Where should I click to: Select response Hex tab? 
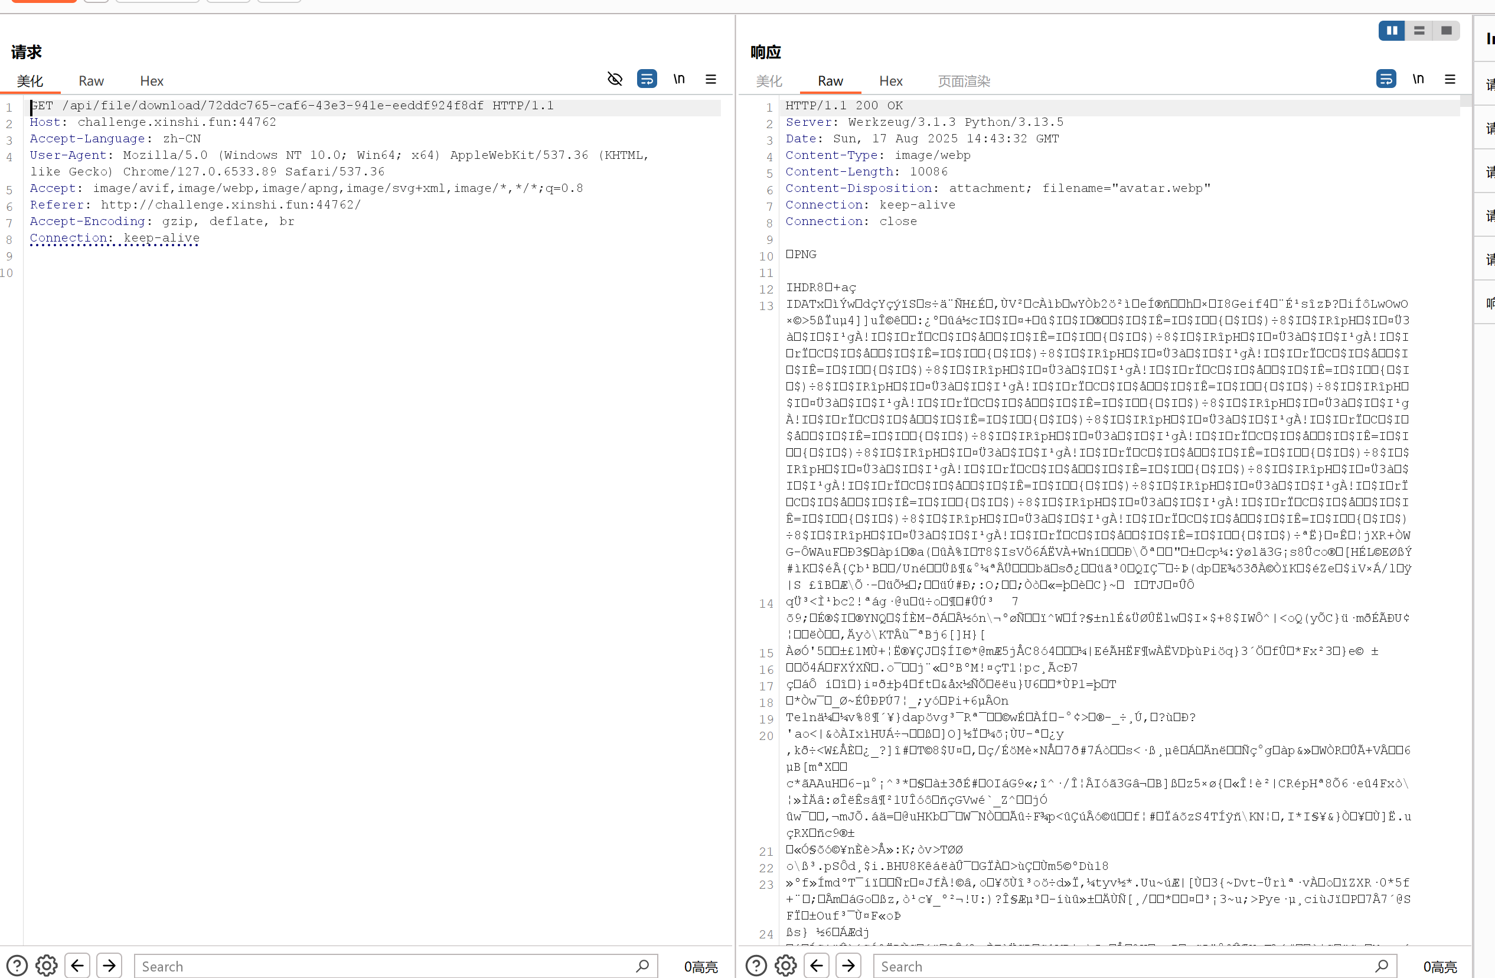pos(890,81)
